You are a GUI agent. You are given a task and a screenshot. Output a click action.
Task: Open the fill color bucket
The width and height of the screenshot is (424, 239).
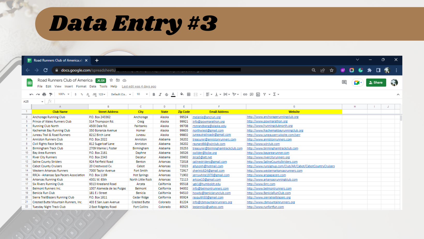pyautogui.click(x=182, y=94)
